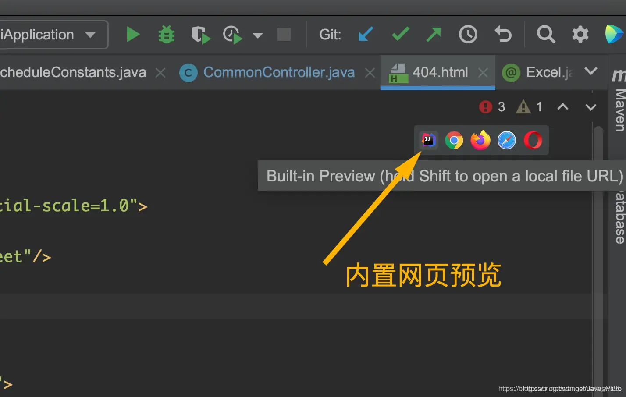Open Search Everywhere magnifier
Image resolution: width=626 pixels, height=397 pixels.
click(546, 34)
